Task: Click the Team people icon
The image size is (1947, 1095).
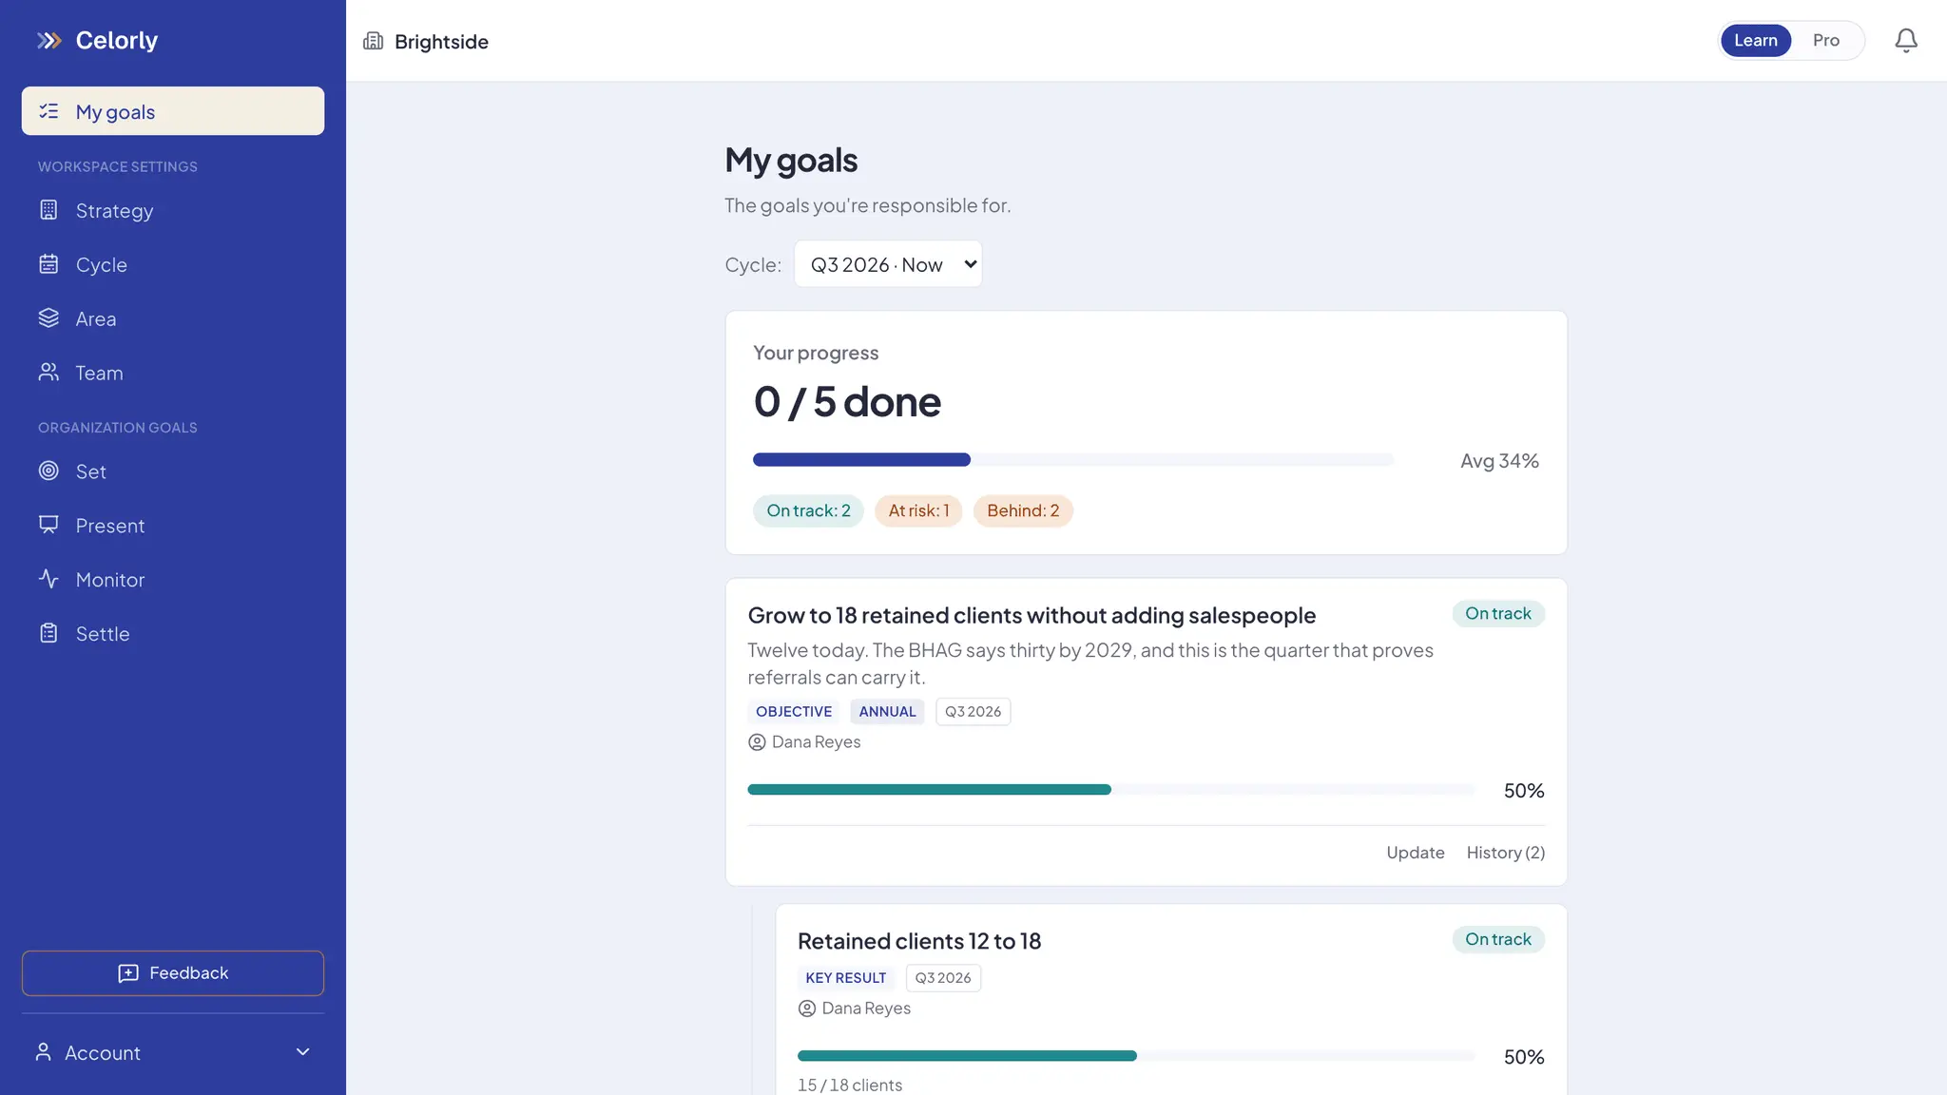Action: 48,373
